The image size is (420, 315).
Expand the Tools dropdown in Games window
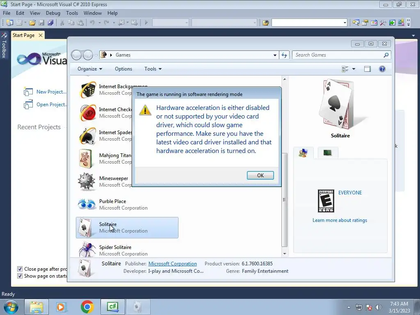(153, 69)
